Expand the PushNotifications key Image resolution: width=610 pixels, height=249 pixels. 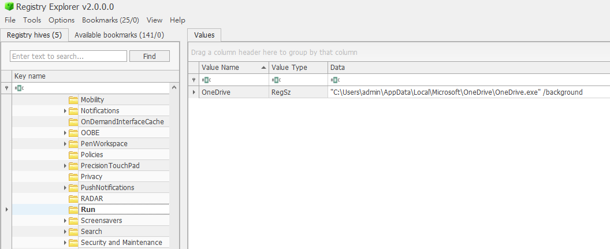tap(65, 188)
